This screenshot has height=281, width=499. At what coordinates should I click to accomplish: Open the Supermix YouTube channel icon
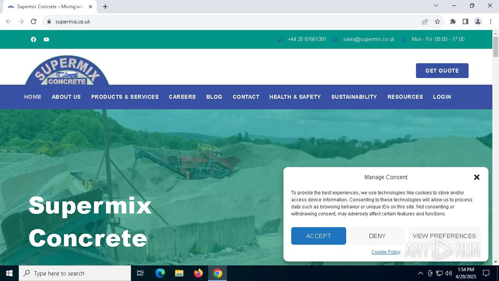tap(46, 39)
